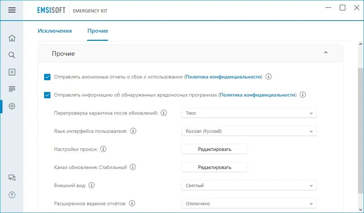Open quarantine re-scan dropdown showing Тихо

click(249, 113)
